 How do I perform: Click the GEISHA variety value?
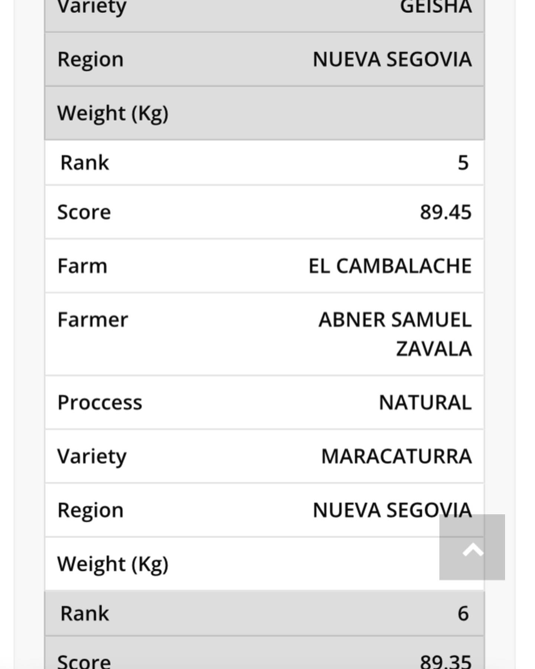(x=435, y=7)
